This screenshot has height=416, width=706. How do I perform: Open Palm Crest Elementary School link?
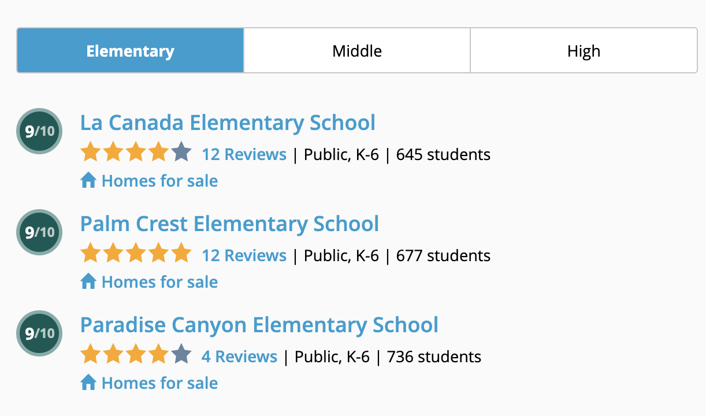tap(229, 224)
